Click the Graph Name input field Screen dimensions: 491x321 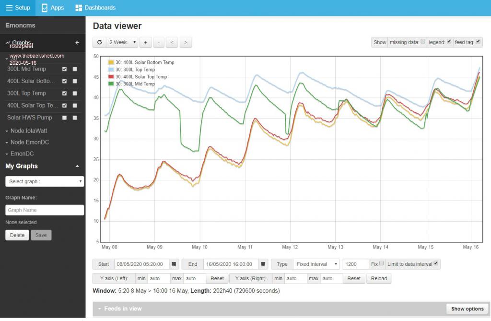(x=45, y=210)
